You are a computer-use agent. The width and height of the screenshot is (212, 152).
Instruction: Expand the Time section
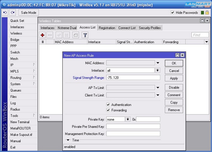[x=68, y=140]
